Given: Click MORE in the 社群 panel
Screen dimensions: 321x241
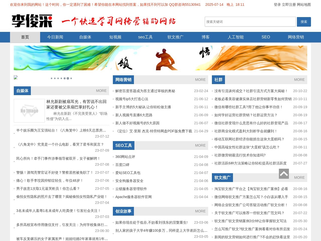Looking at the screenshot, I should (x=299, y=80).
